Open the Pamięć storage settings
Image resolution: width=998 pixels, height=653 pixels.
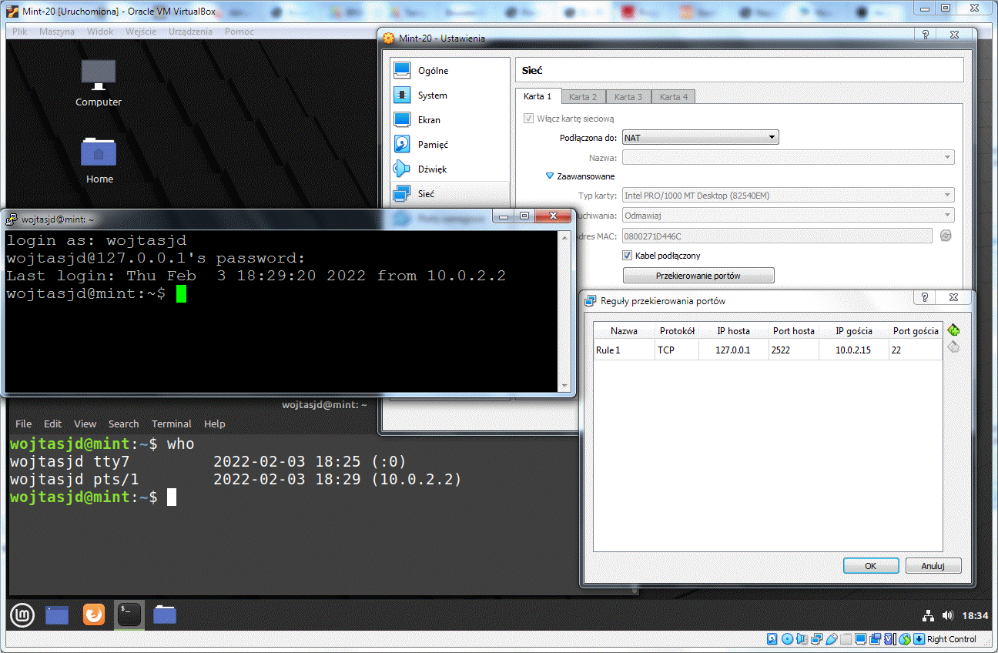(x=450, y=145)
